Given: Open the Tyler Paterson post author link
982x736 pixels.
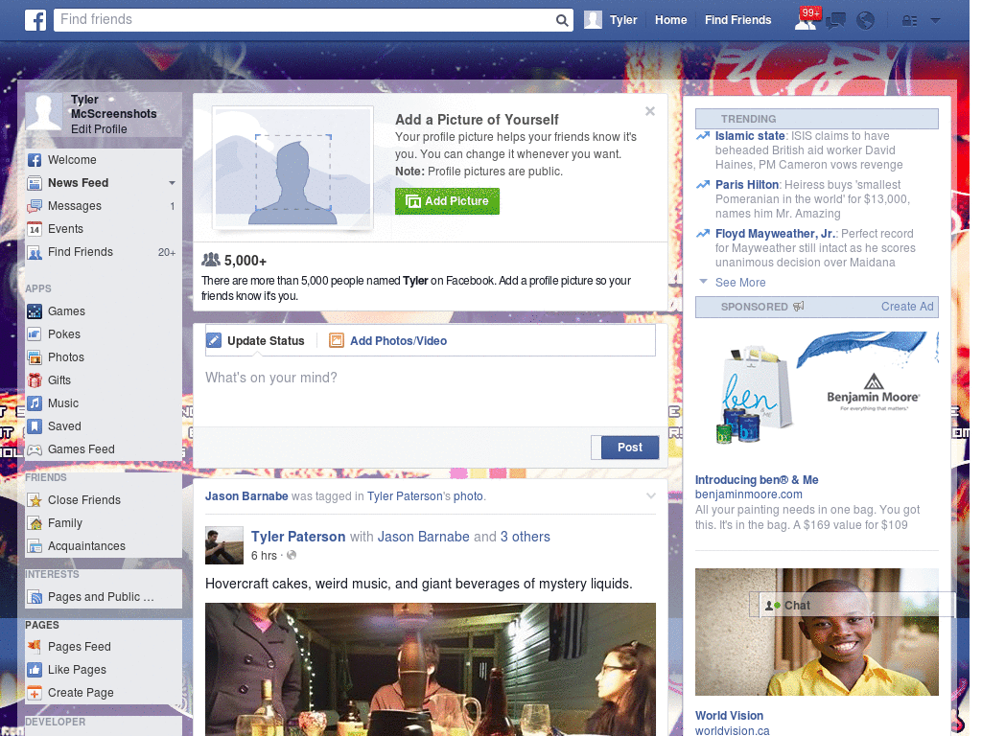Looking at the screenshot, I should [x=298, y=537].
